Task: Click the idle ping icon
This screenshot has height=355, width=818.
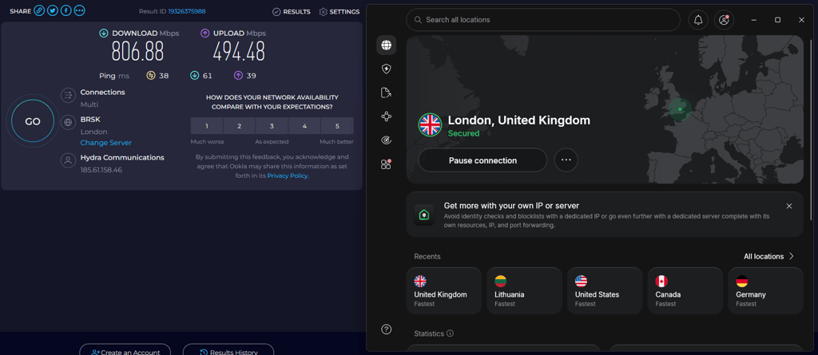Action: click(x=151, y=76)
